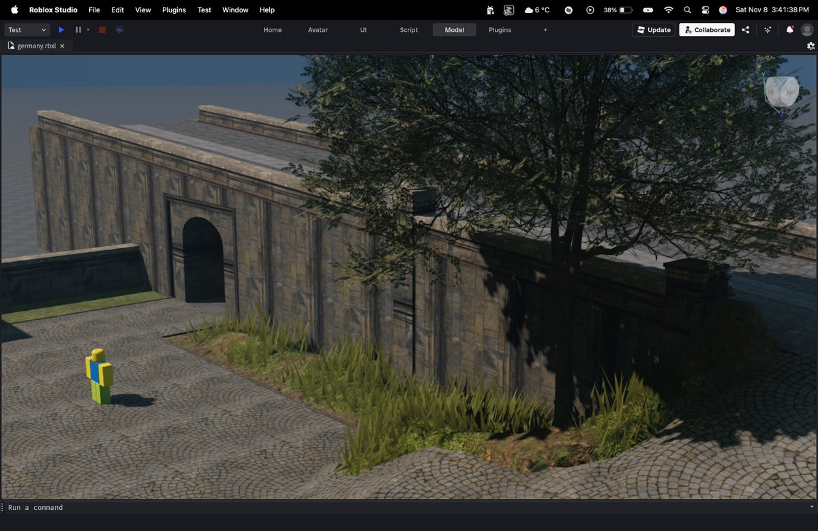Select the Model ribbon tab
The image size is (818, 531).
pos(454,30)
